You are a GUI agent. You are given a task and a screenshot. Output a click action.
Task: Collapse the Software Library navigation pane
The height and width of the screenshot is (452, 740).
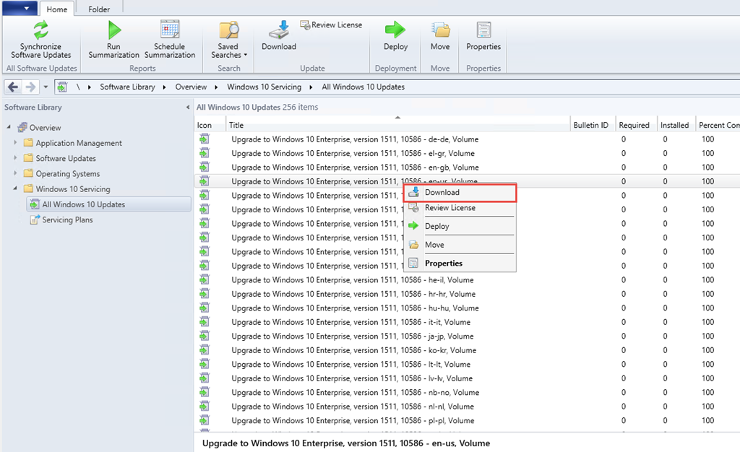tap(188, 108)
